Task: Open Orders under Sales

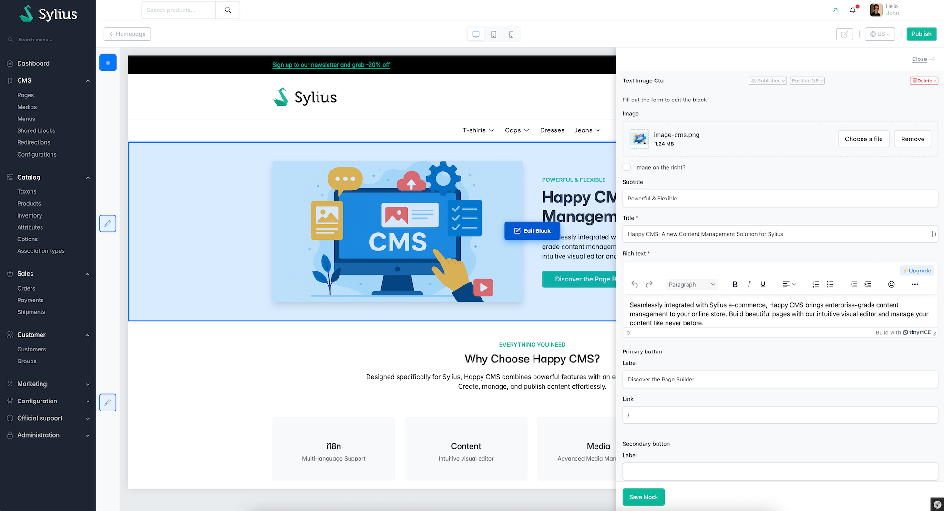Action: [26, 288]
